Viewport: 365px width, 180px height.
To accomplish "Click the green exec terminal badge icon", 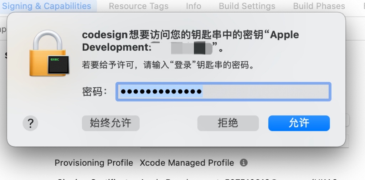I will point(58,65).
